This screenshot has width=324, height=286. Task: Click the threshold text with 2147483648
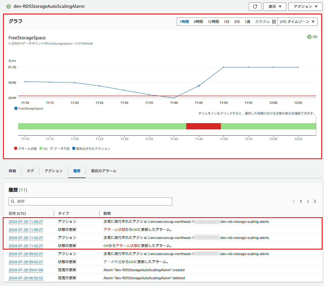[51, 44]
